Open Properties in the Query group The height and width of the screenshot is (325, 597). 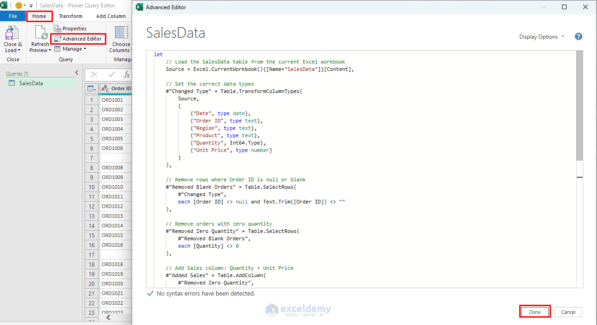click(x=70, y=29)
